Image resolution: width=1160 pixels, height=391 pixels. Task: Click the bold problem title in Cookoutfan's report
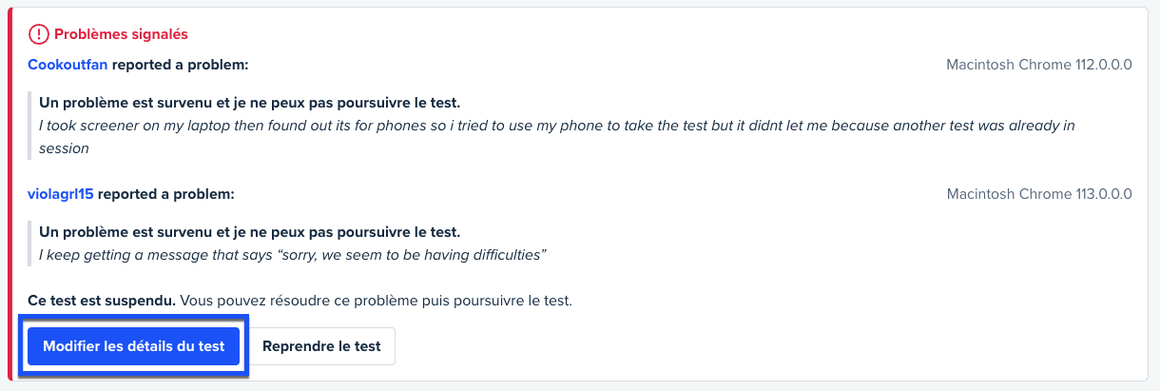pos(249,103)
